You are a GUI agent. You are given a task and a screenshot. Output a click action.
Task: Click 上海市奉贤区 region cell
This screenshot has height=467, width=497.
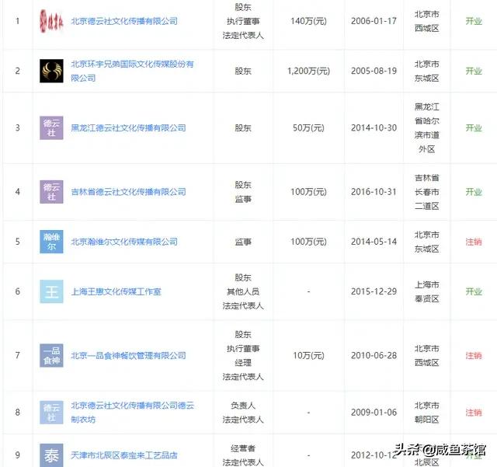[426, 291]
